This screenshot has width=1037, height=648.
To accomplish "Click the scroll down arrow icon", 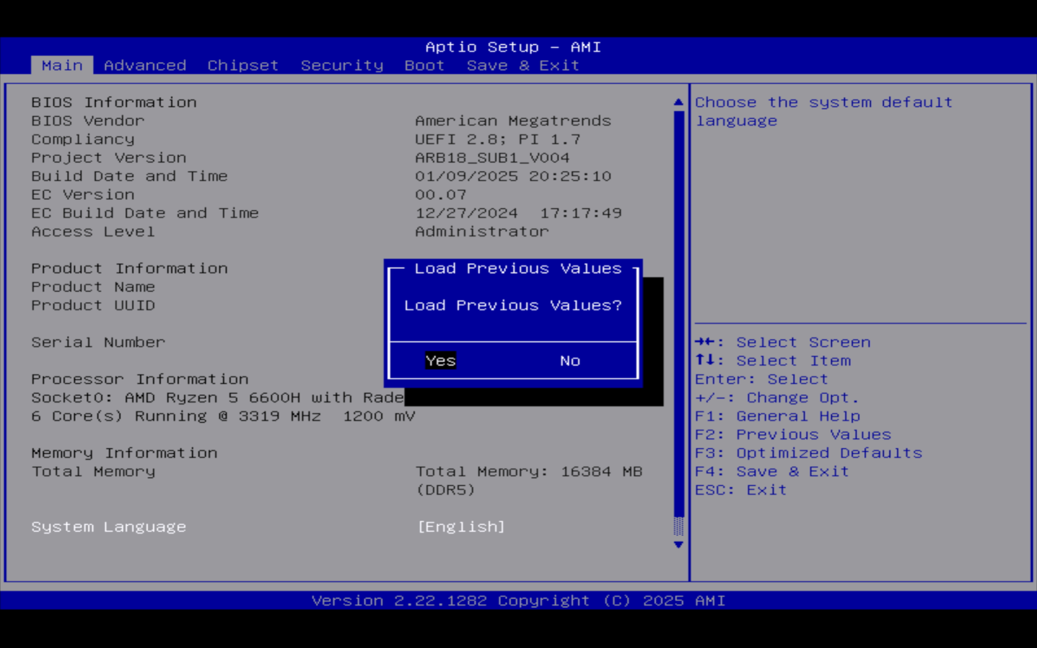I will [679, 545].
